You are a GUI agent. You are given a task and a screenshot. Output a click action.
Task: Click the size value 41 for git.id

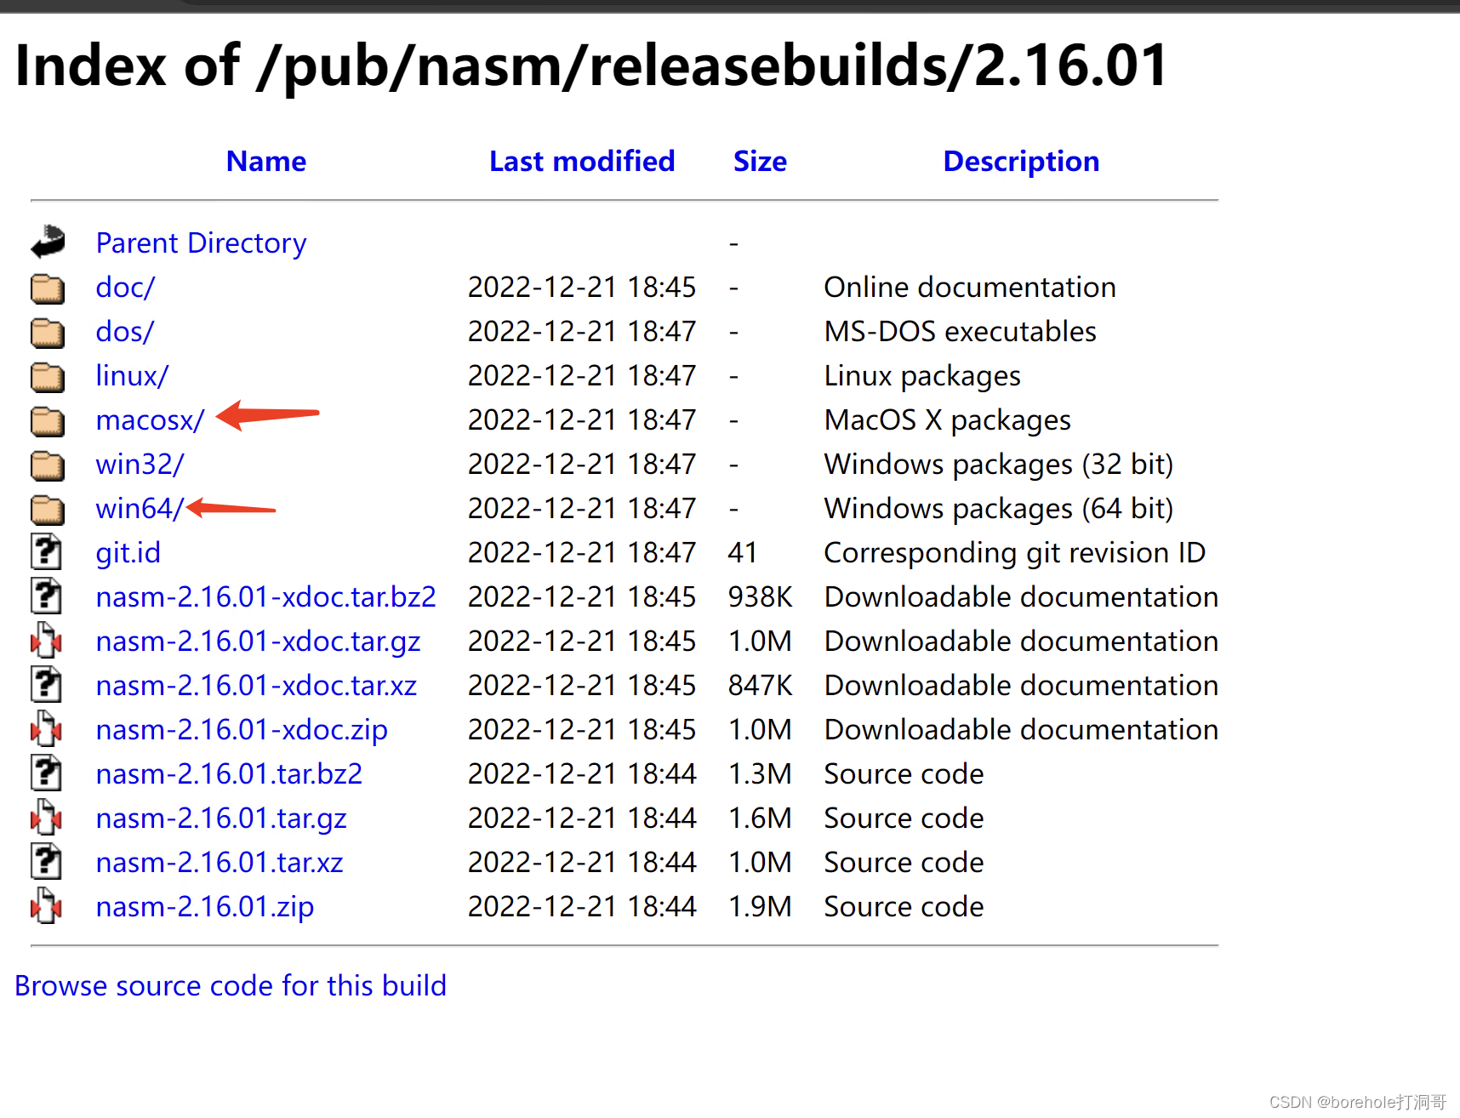(743, 553)
